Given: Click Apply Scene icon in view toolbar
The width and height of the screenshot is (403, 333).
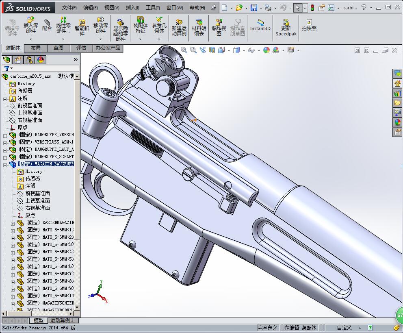Looking at the screenshot, I should tap(276, 50).
